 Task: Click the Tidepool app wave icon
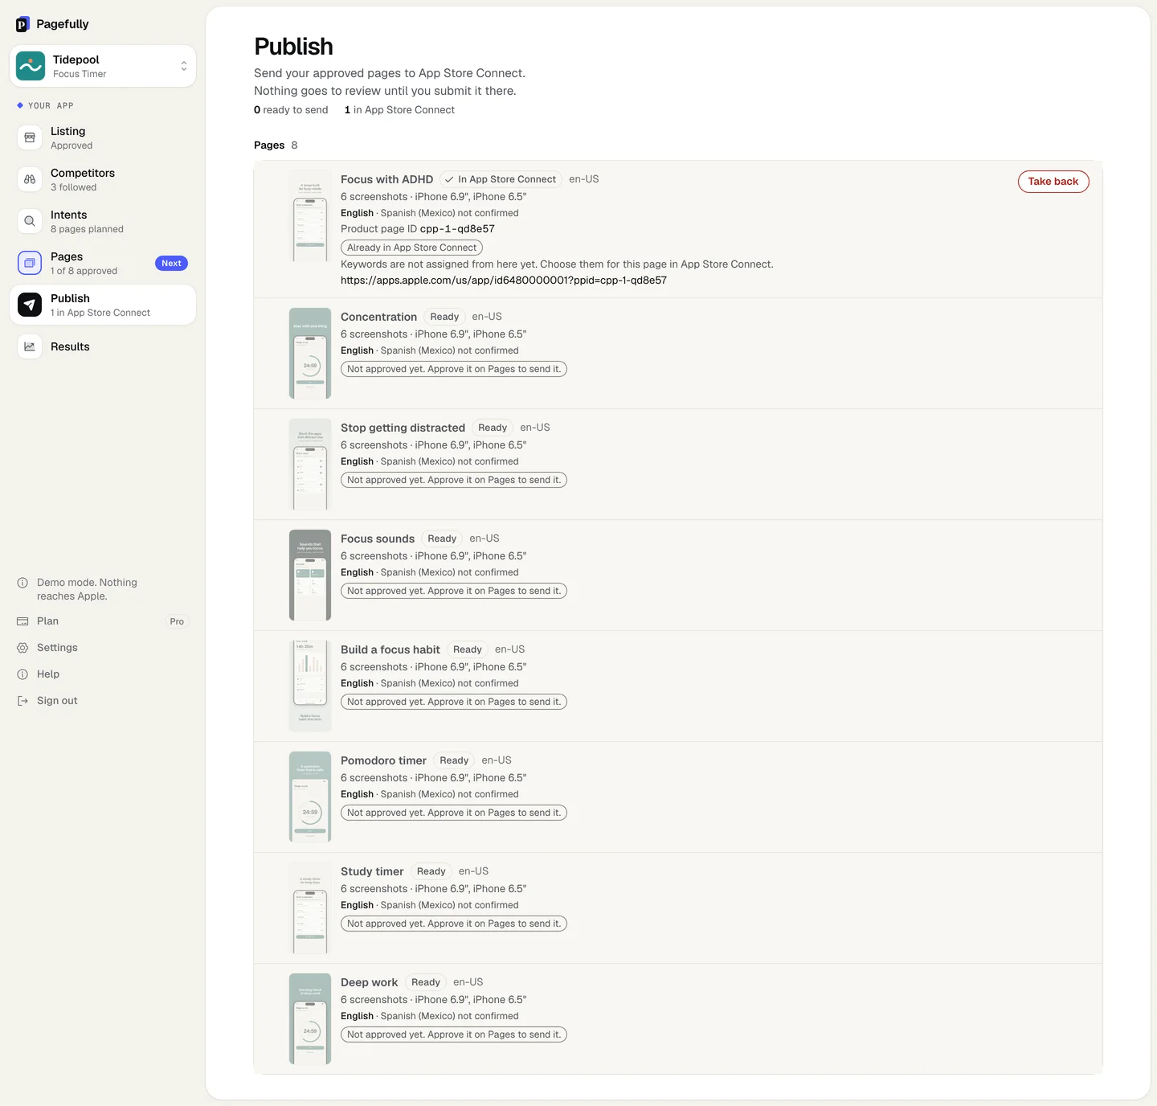tap(31, 66)
